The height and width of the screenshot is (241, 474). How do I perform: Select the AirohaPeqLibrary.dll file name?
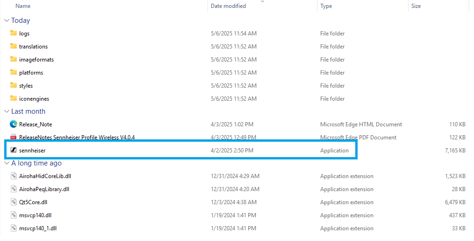(x=44, y=189)
